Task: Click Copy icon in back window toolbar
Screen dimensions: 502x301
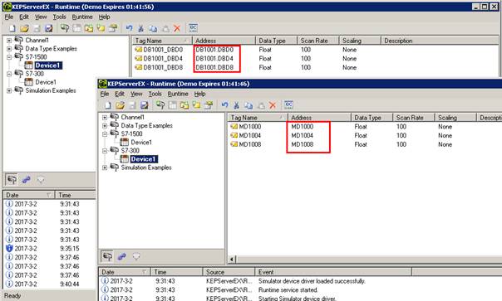Action: 153,28
